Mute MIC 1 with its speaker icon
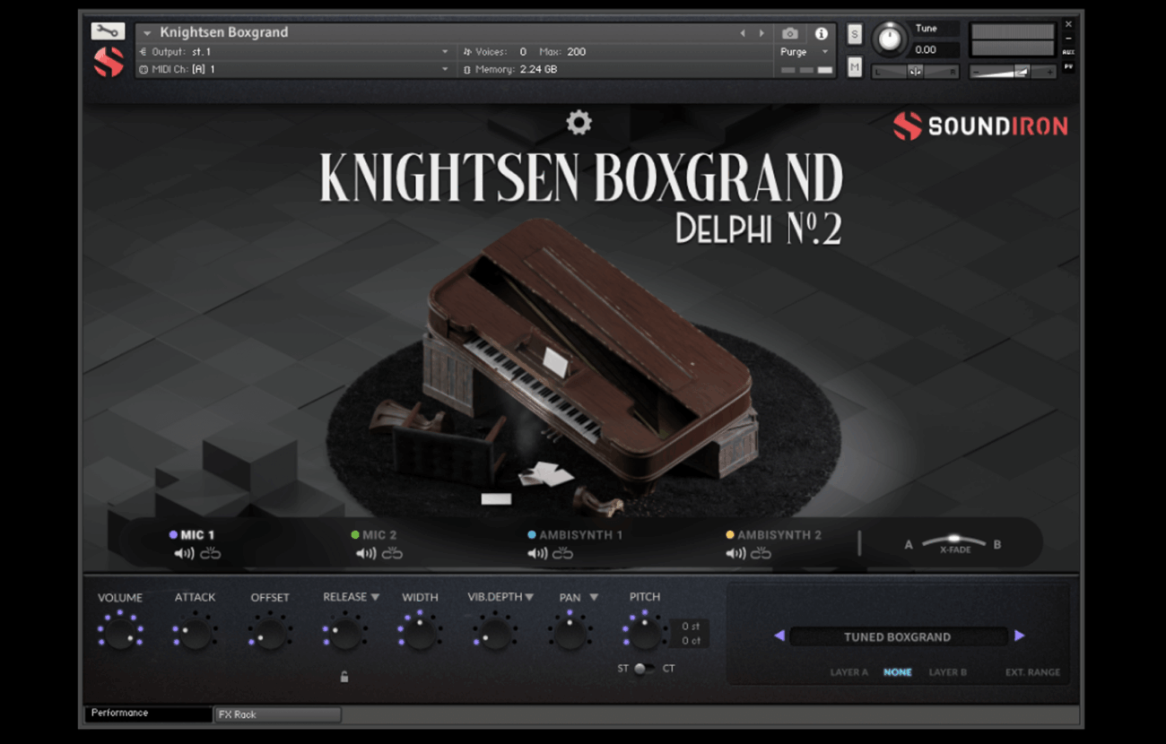The image size is (1166, 744). coord(184,553)
